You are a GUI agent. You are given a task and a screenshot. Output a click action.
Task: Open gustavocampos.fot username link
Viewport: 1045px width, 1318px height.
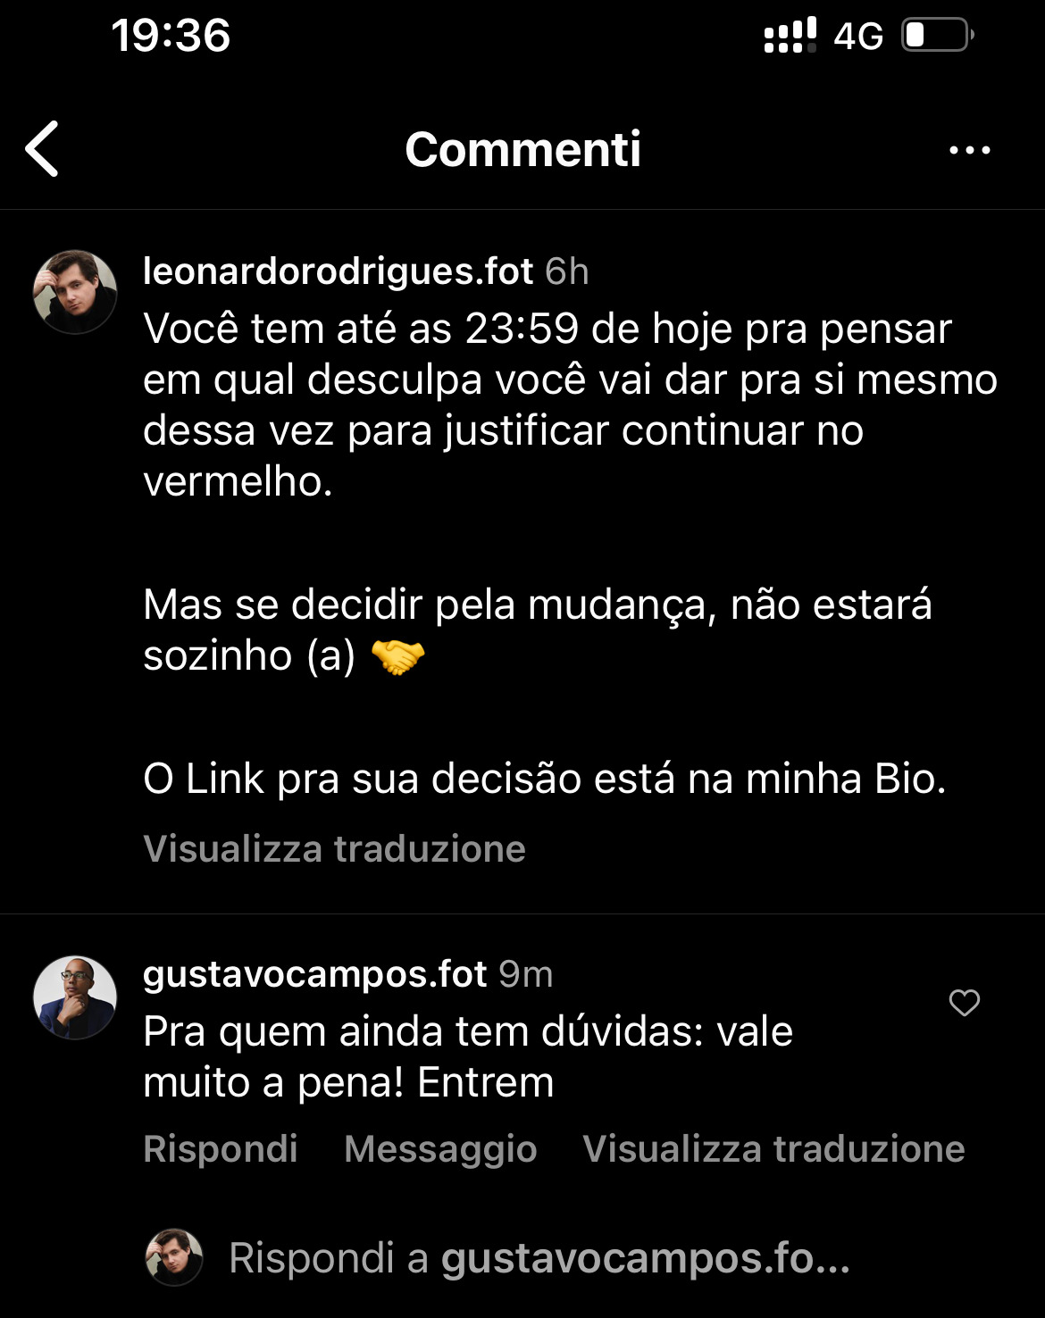[314, 973]
